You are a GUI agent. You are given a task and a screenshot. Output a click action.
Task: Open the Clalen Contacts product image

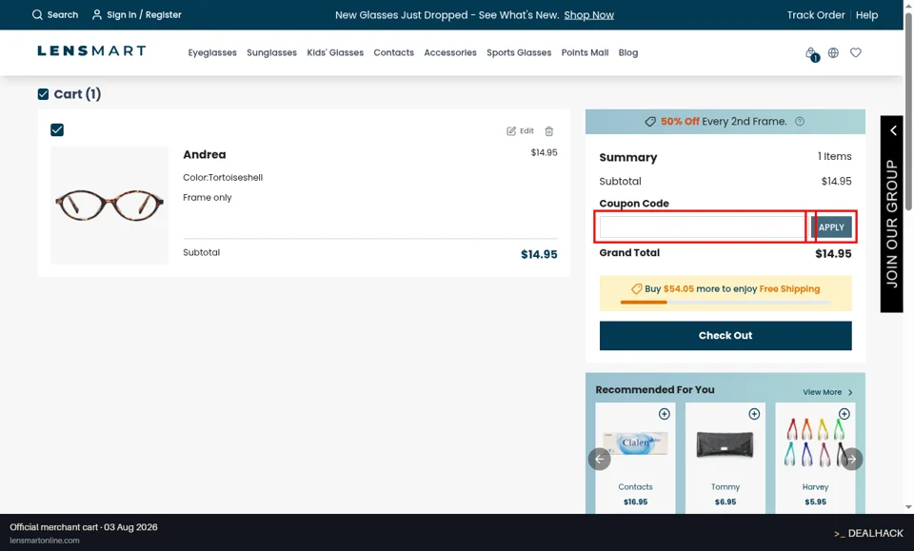(x=635, y=443)
